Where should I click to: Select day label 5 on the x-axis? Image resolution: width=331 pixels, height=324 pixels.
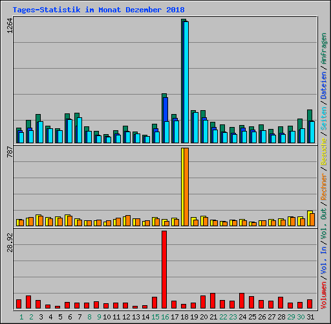(60, 317)
